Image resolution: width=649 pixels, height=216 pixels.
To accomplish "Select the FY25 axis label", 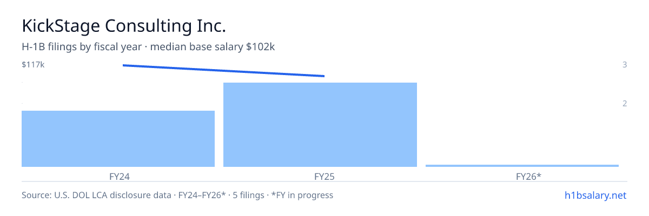I will pos(320,176).
